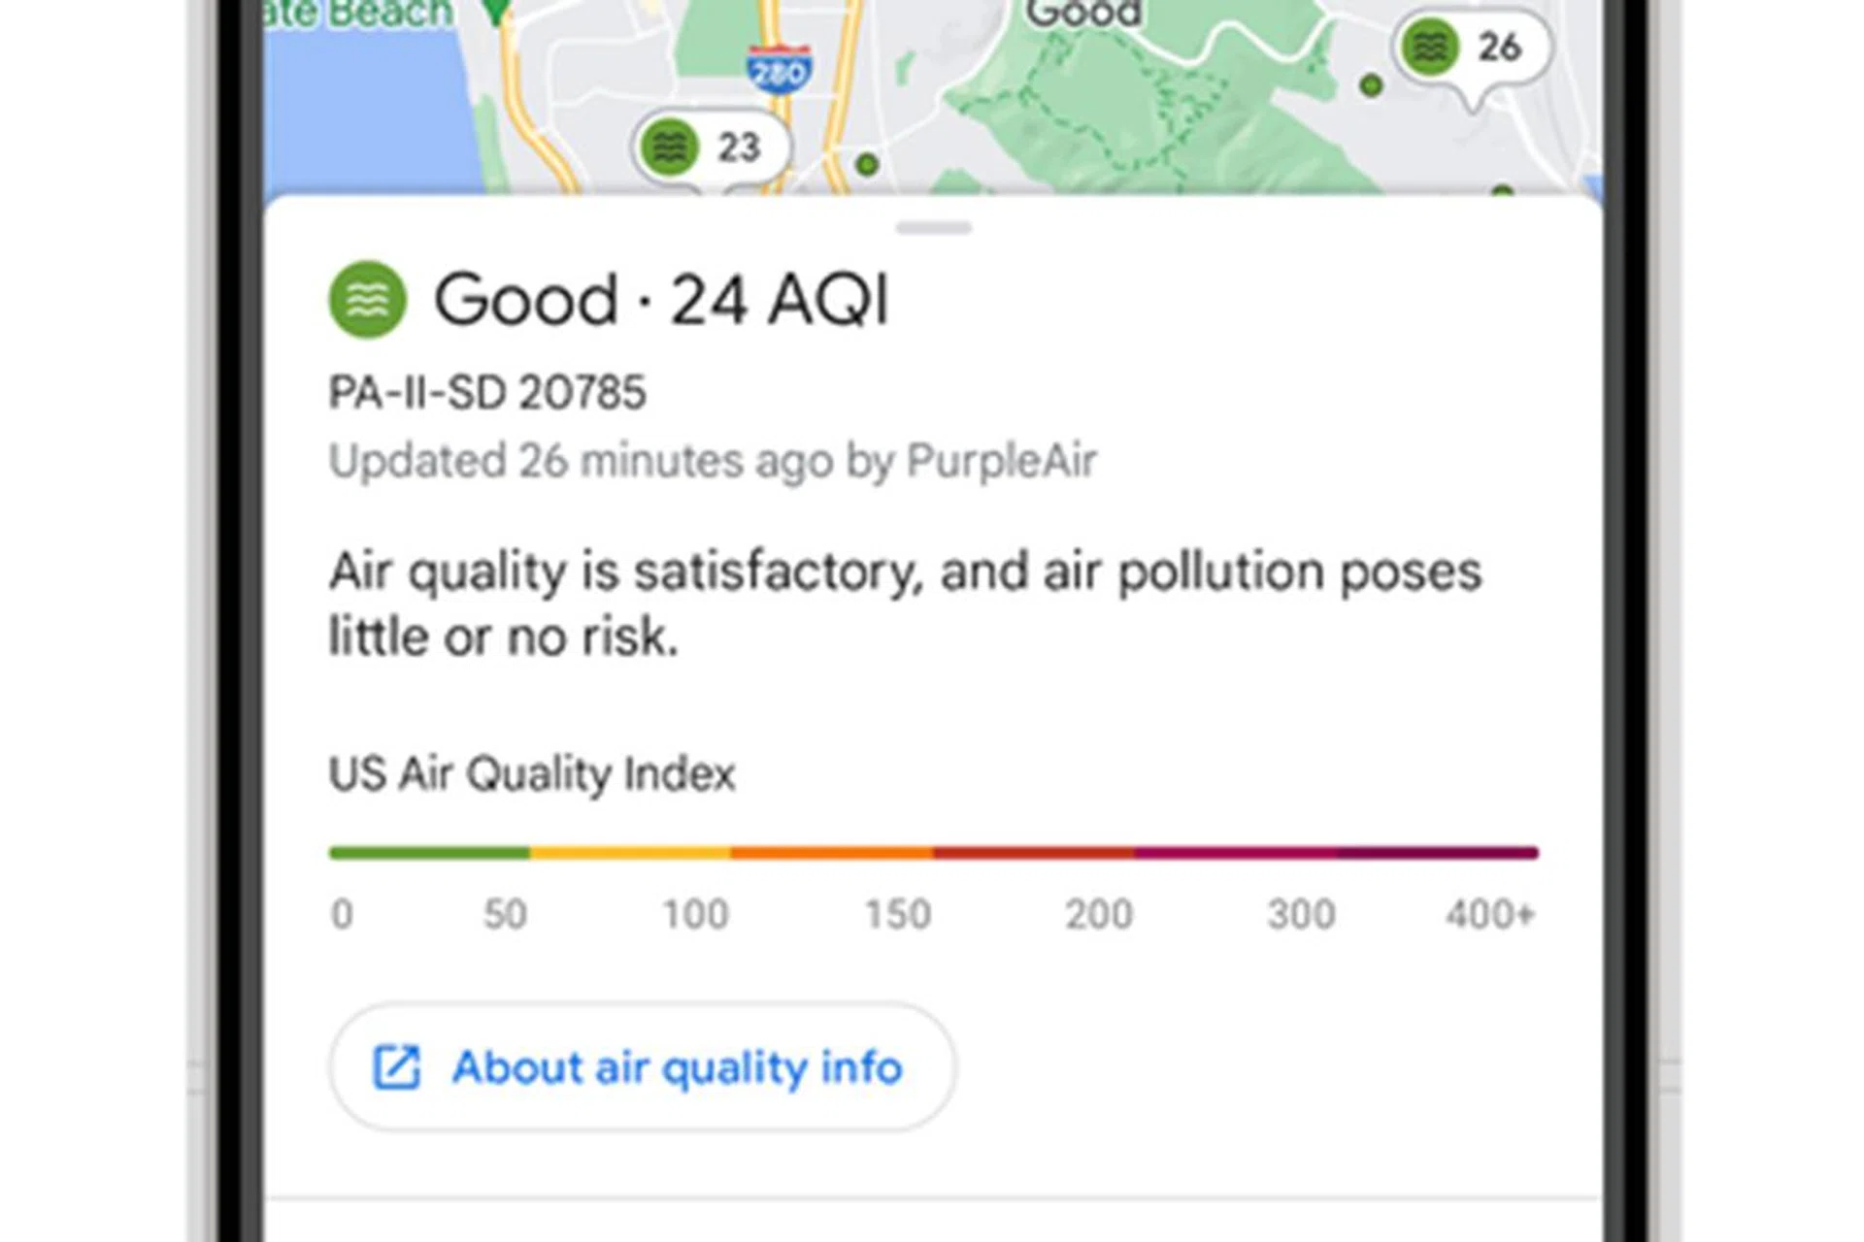Image resolution: width=1864 pixels, height=1242 pixels.
Task: Click the green air quality icon beside Good
Action: (x=367, y=300)
